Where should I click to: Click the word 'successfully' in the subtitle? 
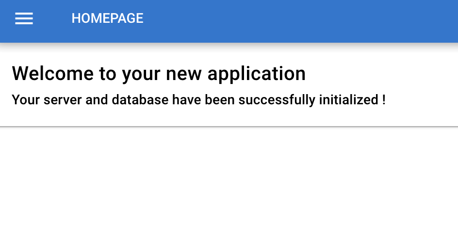277,100
